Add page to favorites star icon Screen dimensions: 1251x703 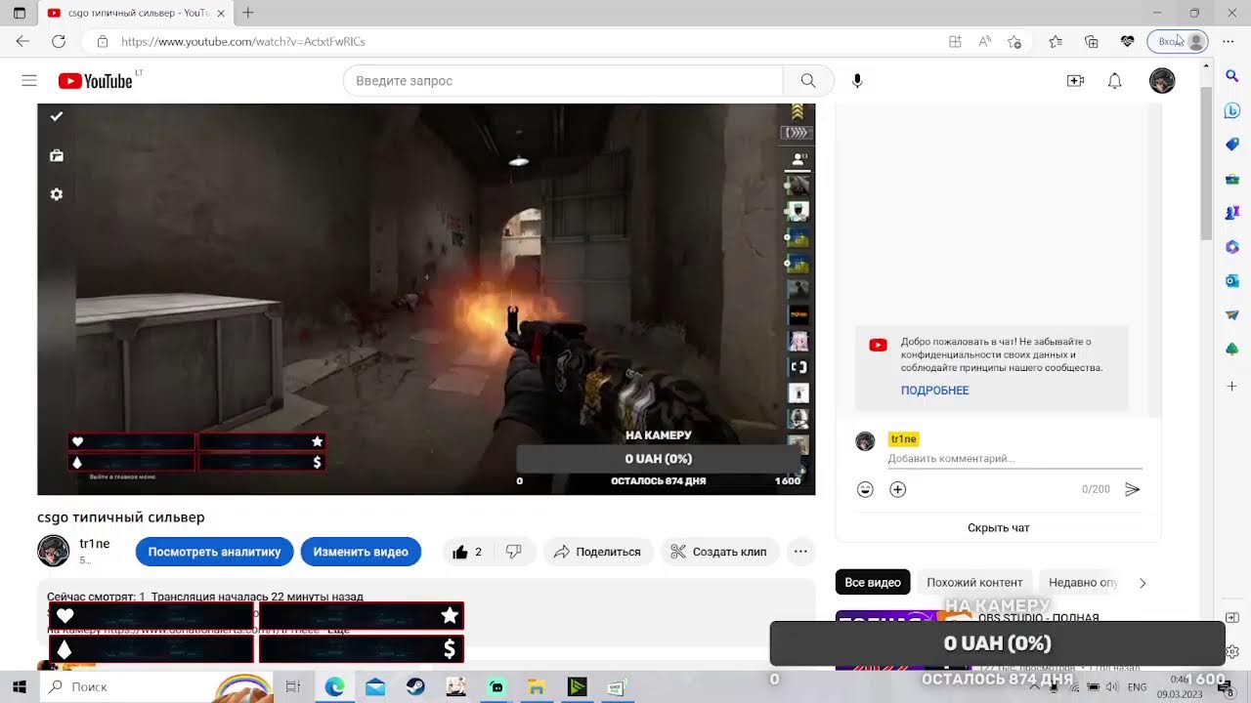click(1014, 42)
